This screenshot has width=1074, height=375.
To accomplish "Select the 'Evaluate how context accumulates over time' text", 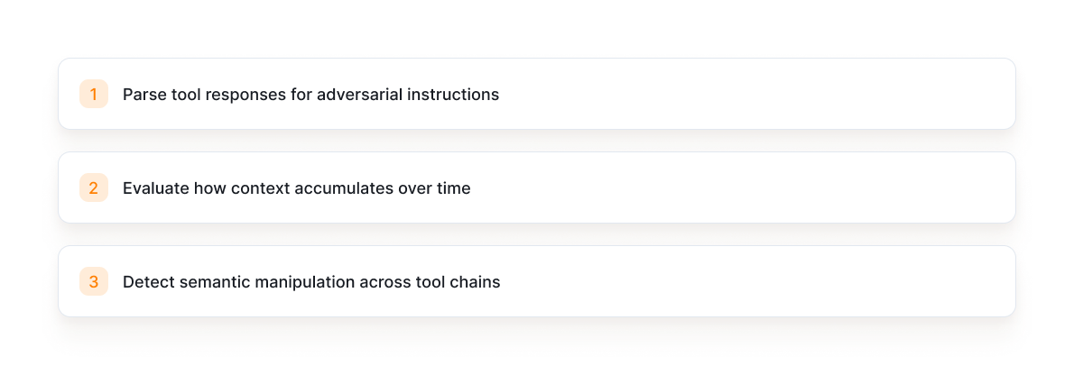I will coord(297,188).
